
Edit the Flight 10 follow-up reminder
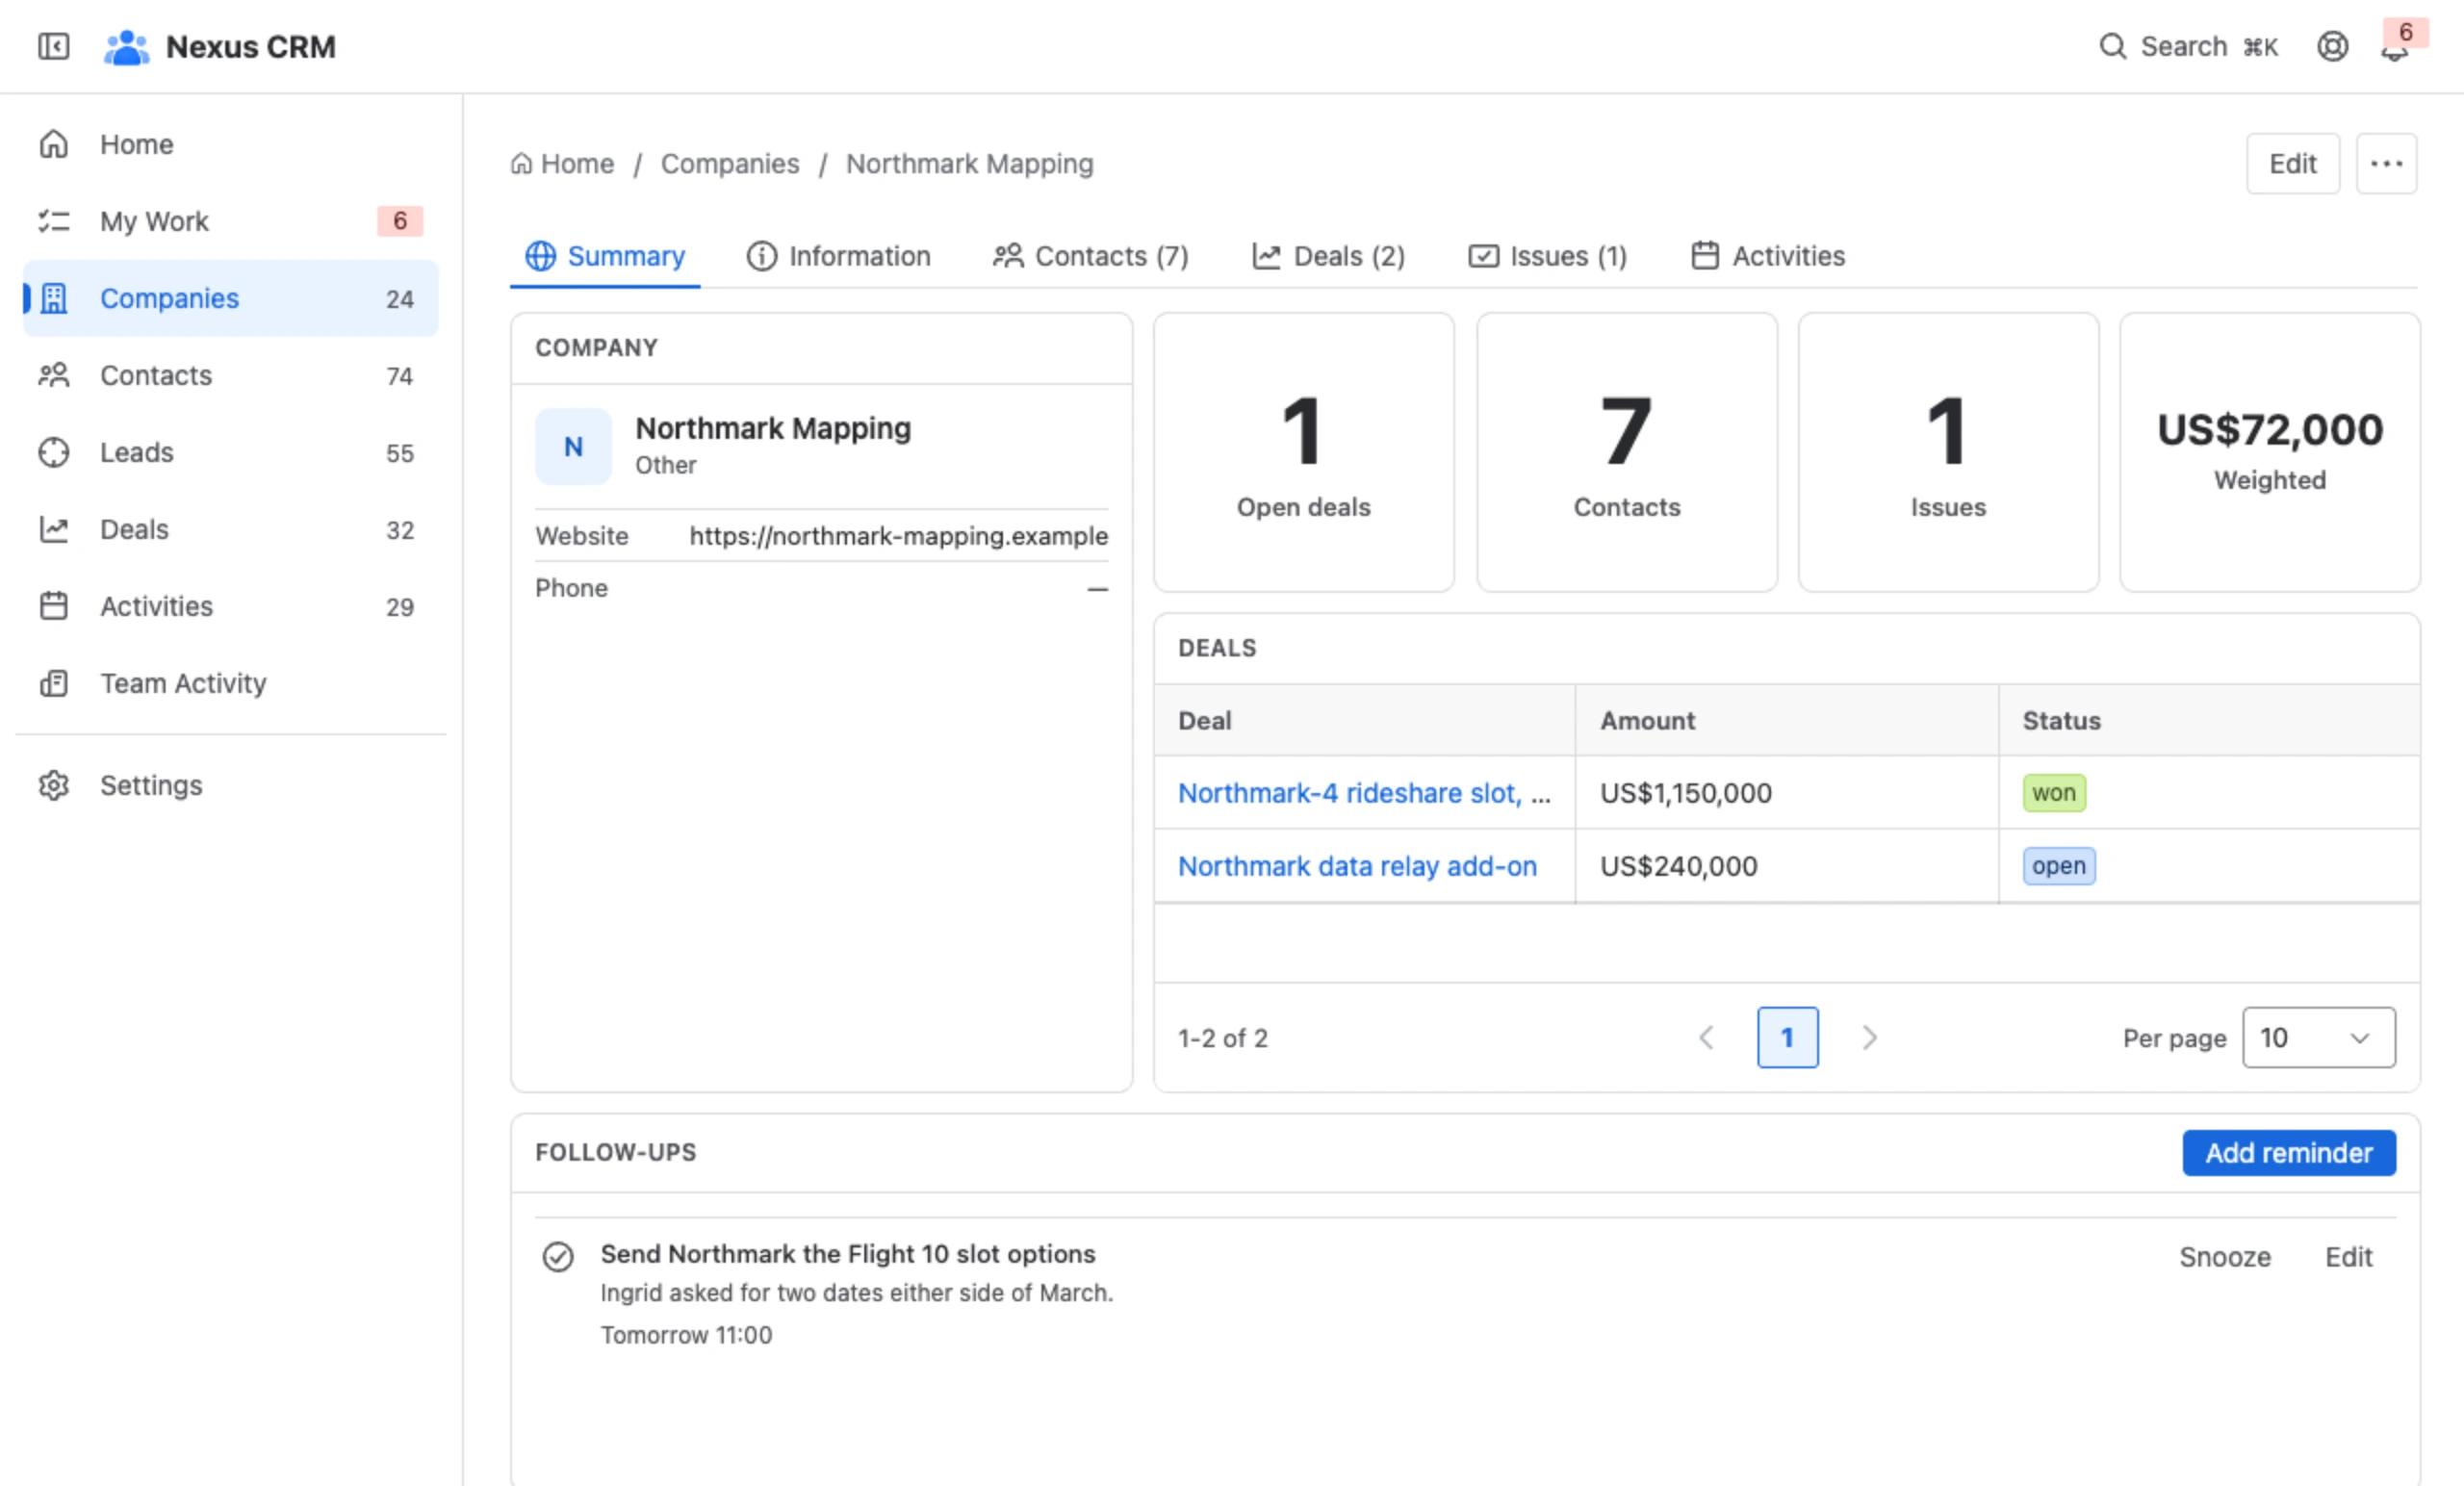click(x=2348, y=1256)
